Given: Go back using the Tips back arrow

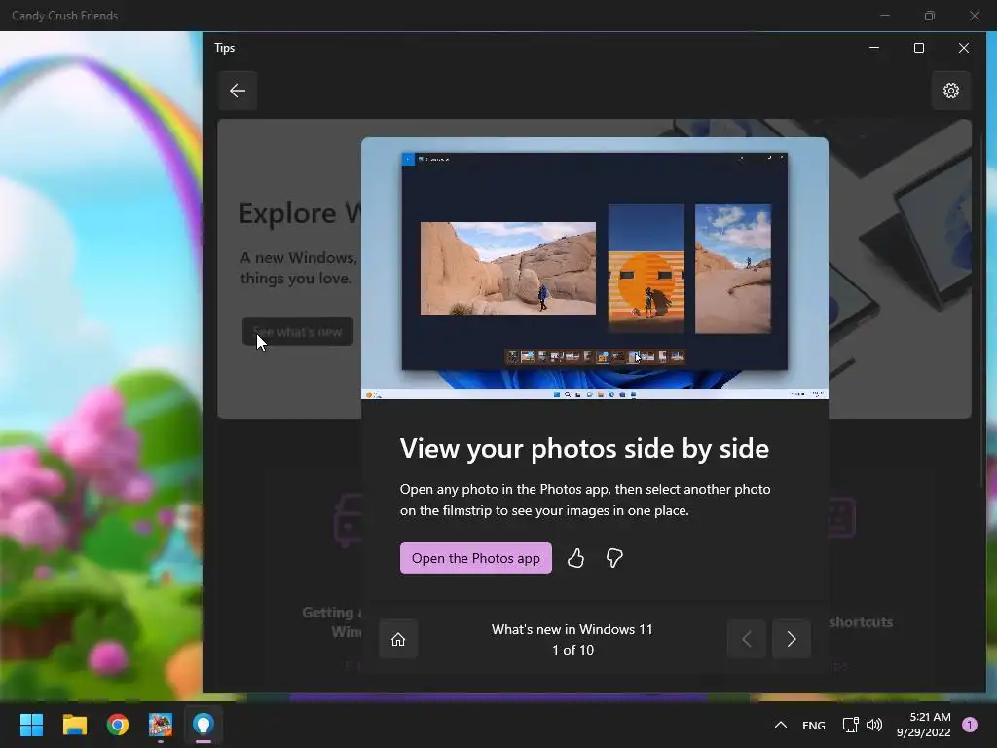Looking at the screenshot, I should click(238, 91).
